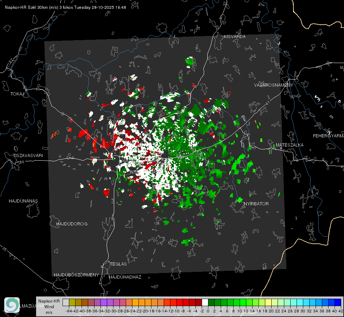Viewport: 344px width, 317px height.
Task: Click the HAJDÚDOROG town label
Action: [72, 224]
